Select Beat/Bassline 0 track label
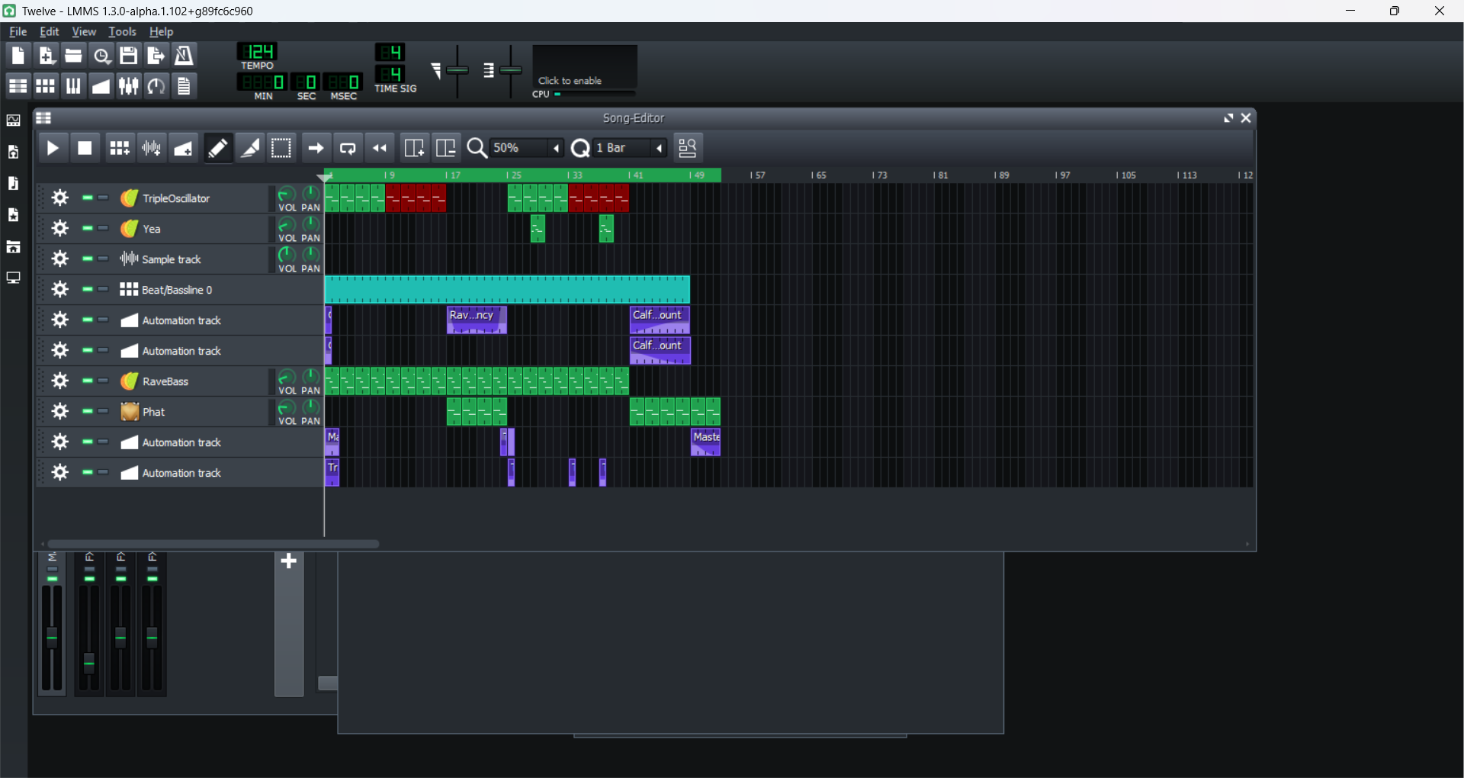 pos(177,290)
